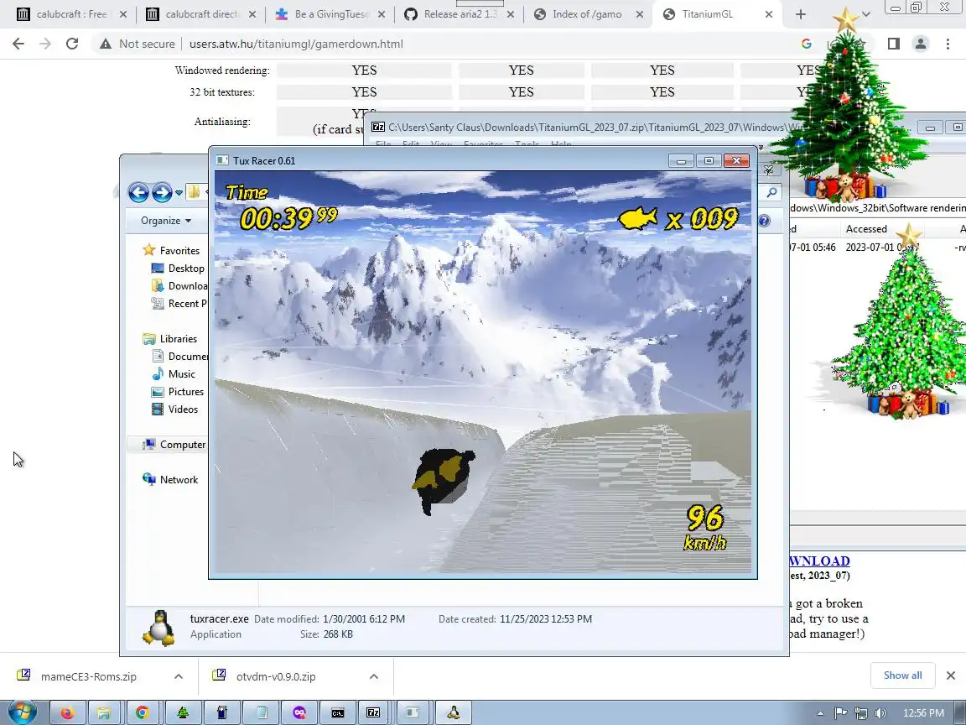Open the tab search dropdown chevron
The image size is (966, 725).
pos(865,14)
